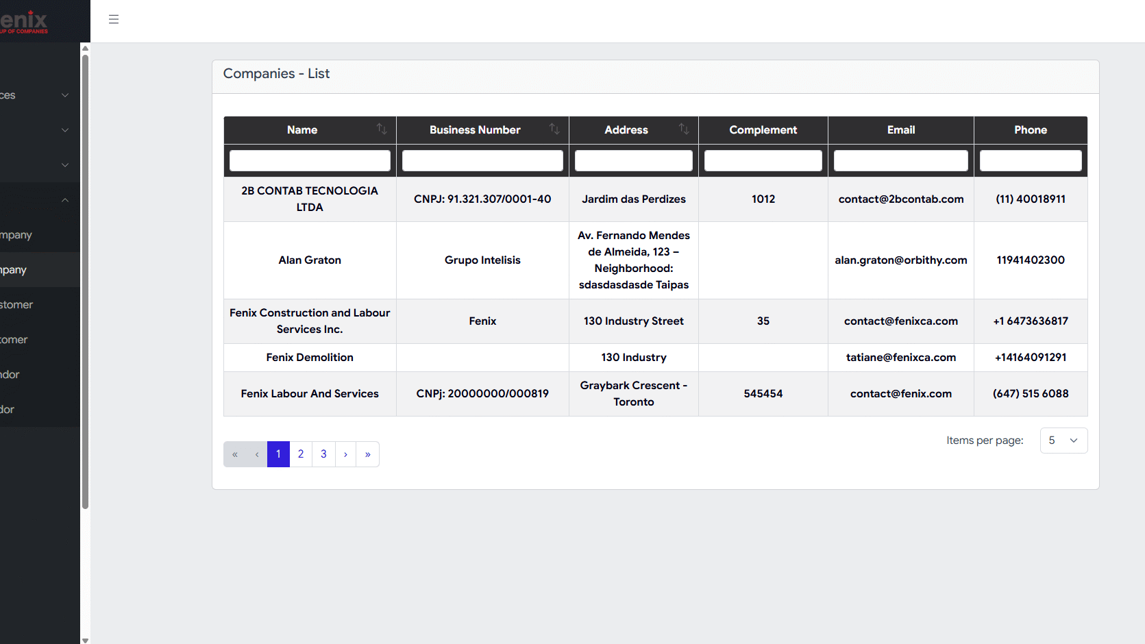Click contact@fenixca.com email

901,321
